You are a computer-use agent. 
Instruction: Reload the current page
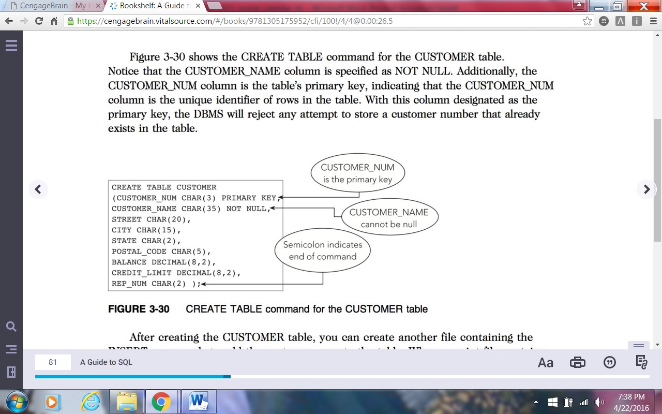(x=39, y=21)
